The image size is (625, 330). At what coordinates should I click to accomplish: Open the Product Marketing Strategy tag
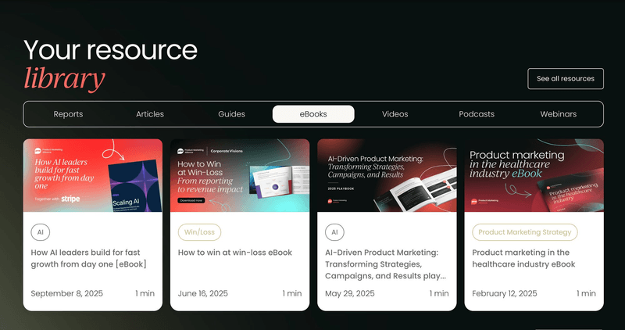pos(524,232)
